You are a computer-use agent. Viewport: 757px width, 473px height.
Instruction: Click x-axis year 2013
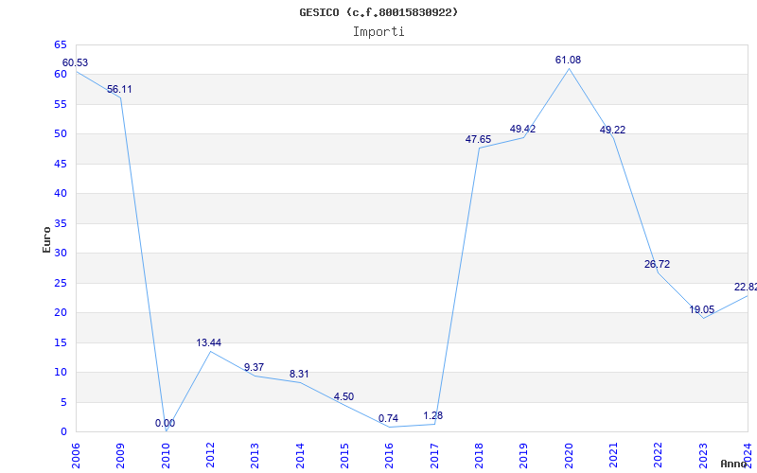(x=255, y=455)
